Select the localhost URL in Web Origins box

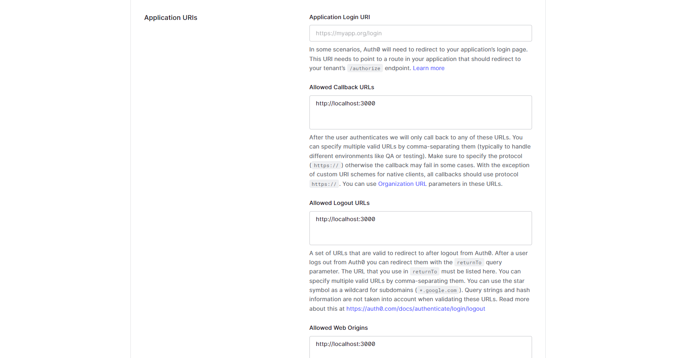(x=346, y=344)
